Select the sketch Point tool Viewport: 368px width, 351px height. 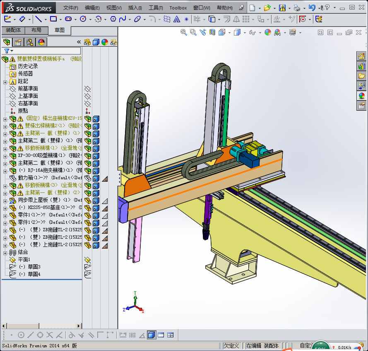pyautogui.click(x=186, y=19)
